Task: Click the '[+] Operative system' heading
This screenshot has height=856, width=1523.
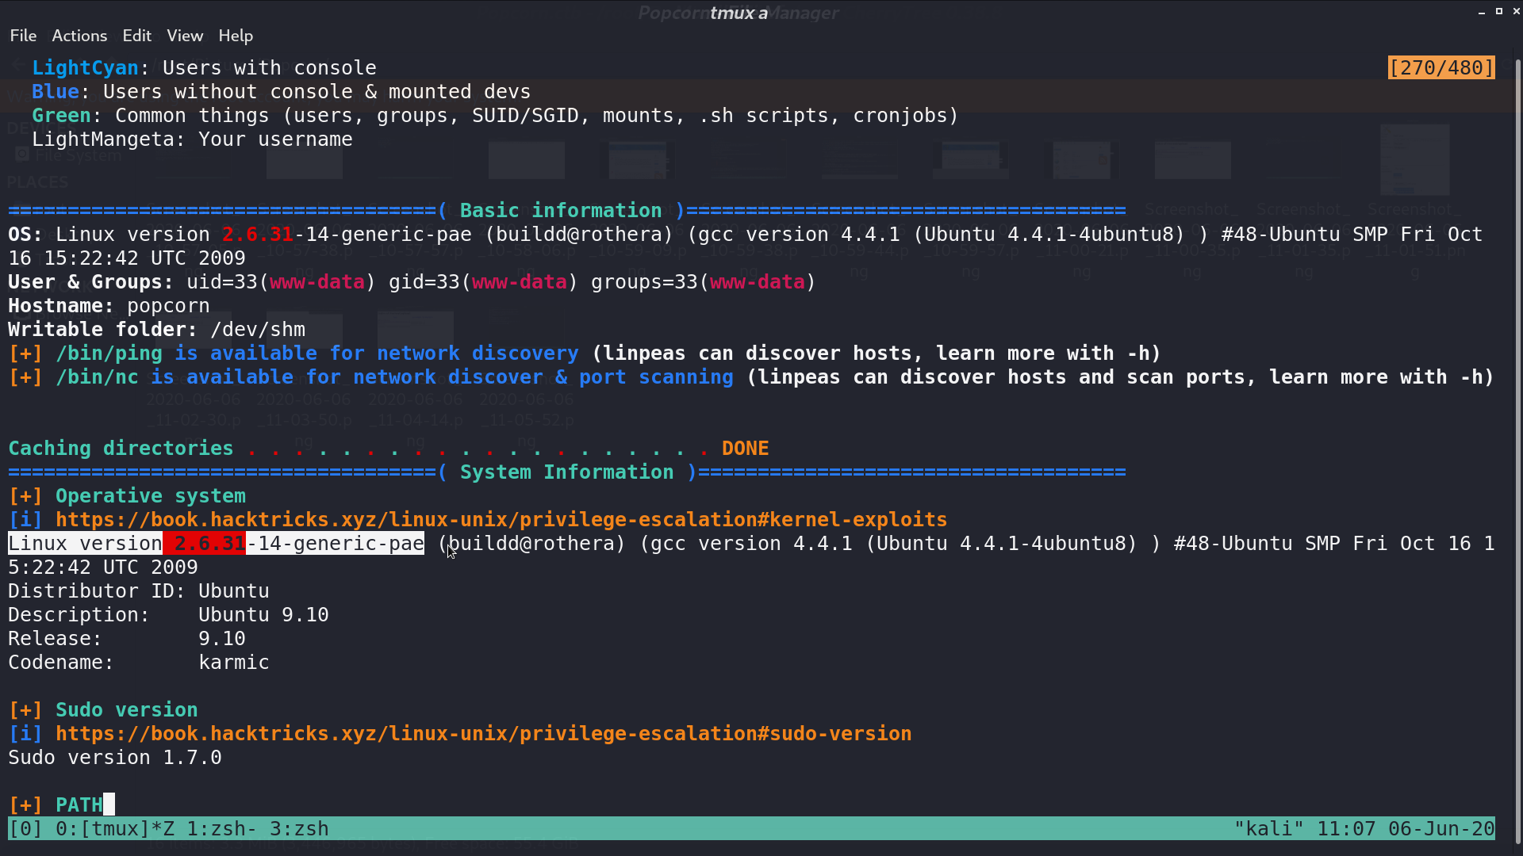Action: [x=127, y=496]
